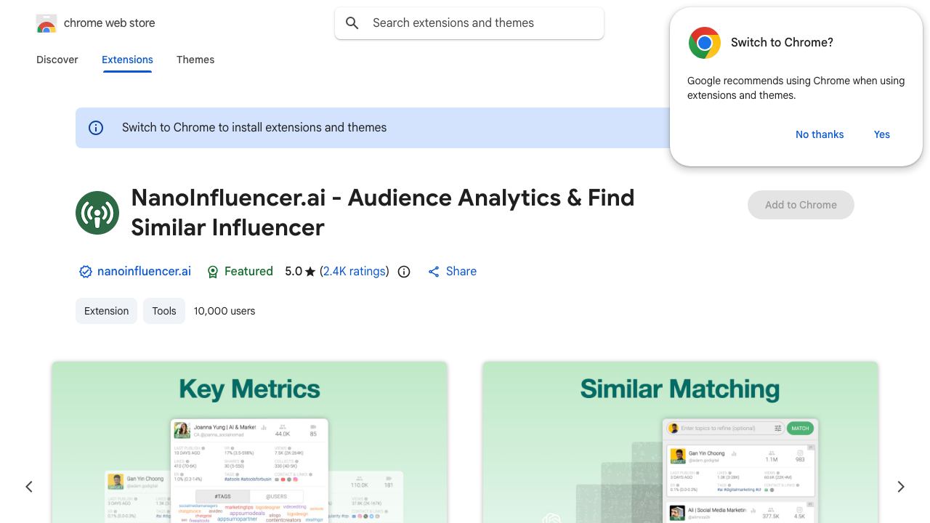Open the nanoinfluencer.ai publisher link
The image size is (930, 523).
click(144, 271)
